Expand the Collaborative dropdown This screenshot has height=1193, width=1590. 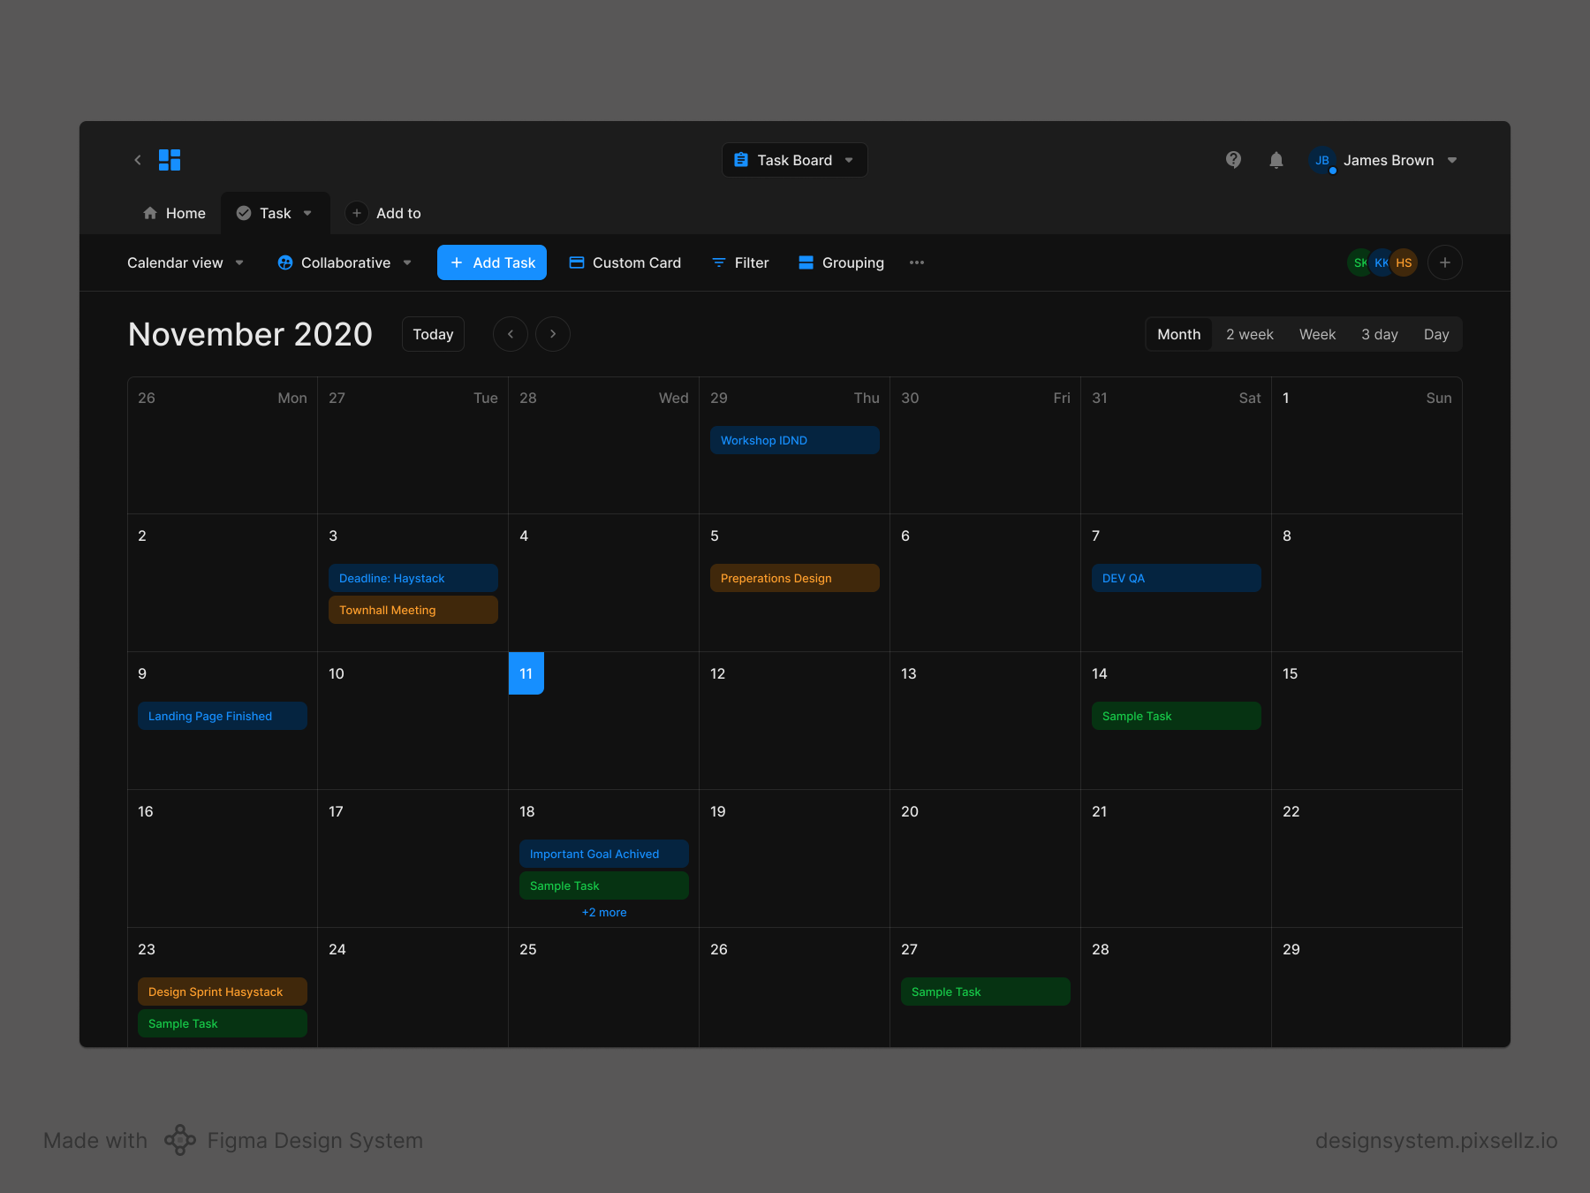coord(407,262)
